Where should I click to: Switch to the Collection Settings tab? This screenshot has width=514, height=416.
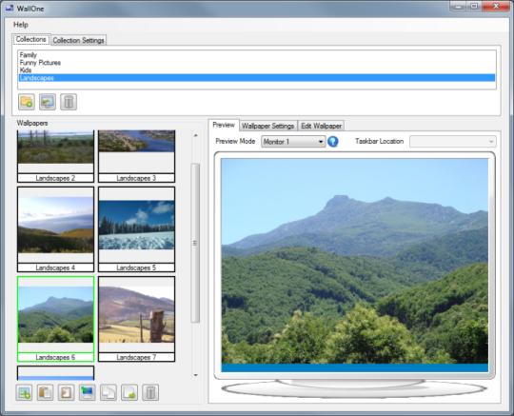[78, 40]
